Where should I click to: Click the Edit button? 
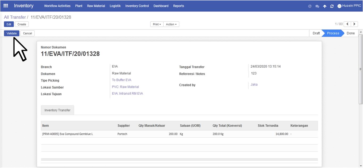coord(9,24)
